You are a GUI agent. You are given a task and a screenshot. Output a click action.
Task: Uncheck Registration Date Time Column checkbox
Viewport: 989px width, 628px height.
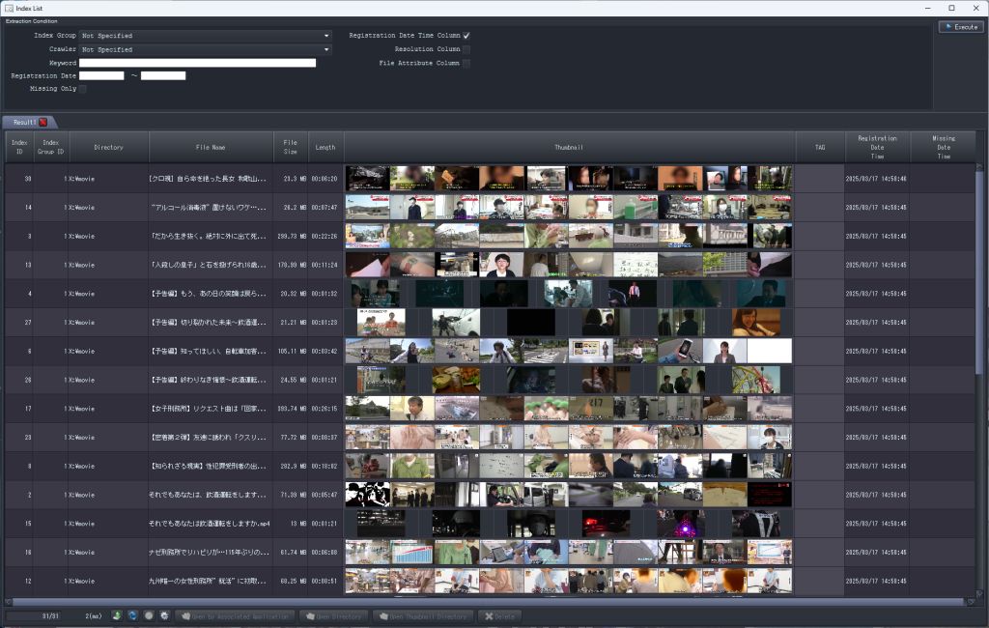(x=466, y=36)
